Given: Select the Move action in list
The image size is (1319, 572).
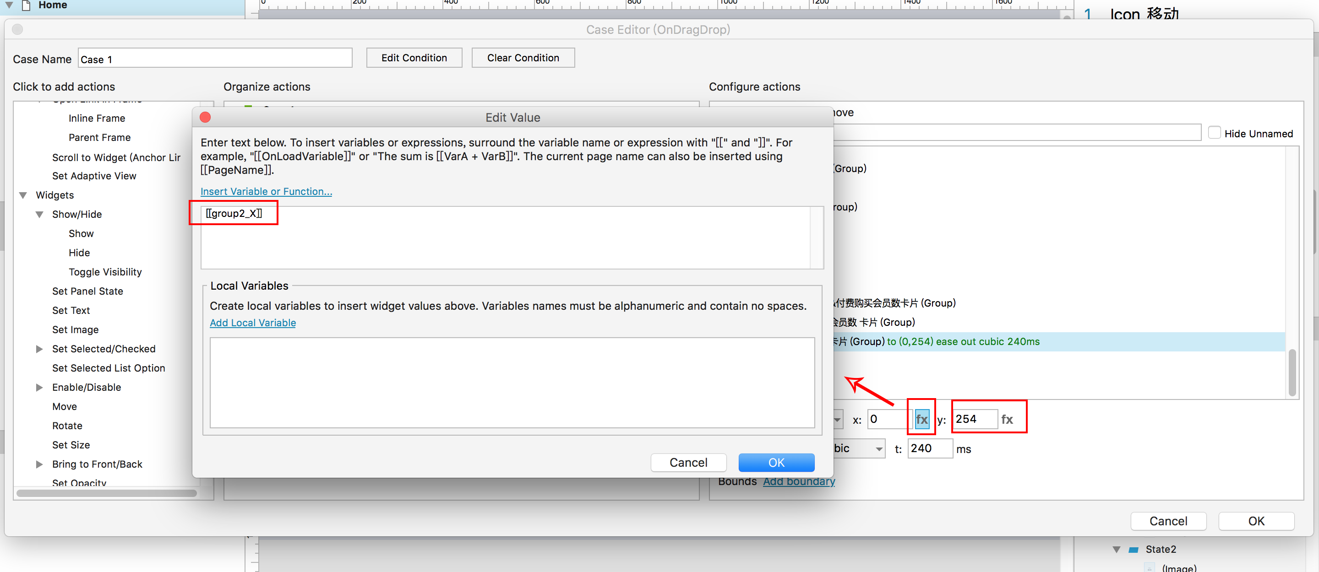Looking at the screenshot, I should tap(65, 406).
